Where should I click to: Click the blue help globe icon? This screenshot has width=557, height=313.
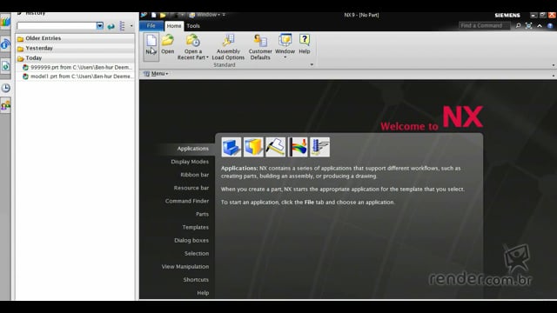pyautogui.click(x=550, y=25)
